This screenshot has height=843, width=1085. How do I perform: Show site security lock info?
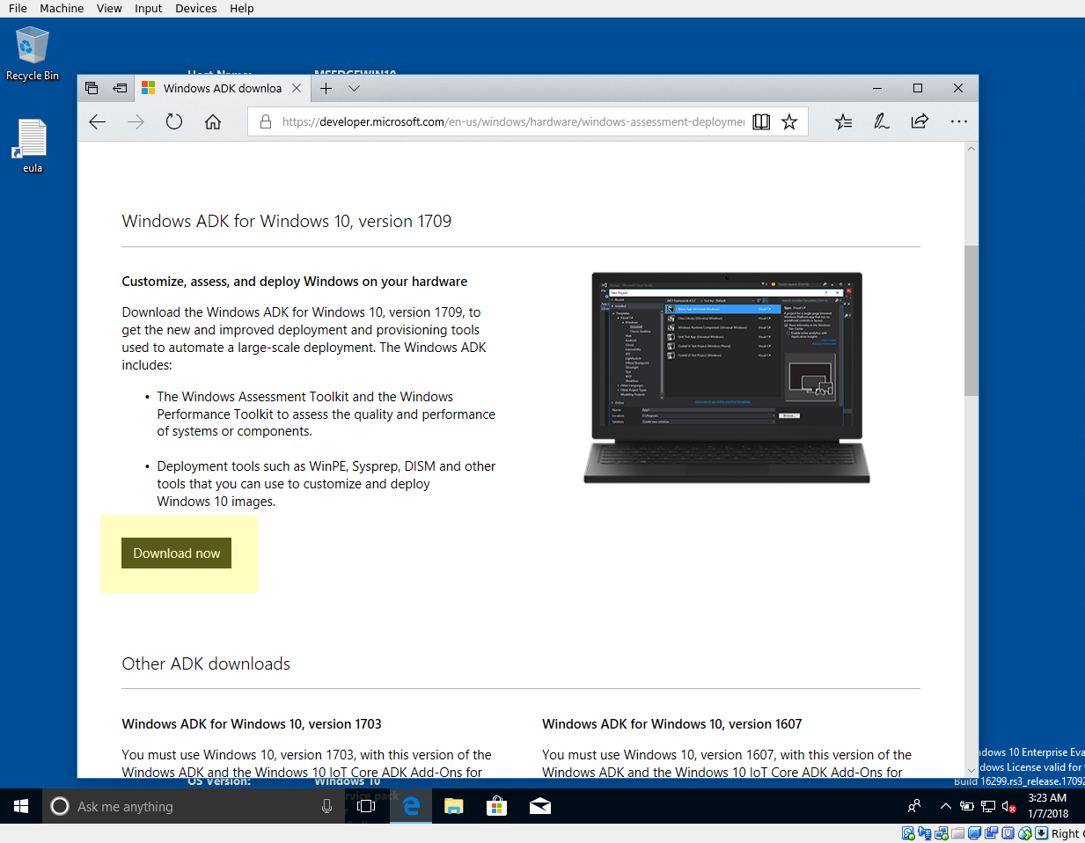pyautogui.click(x=265, y=121)
